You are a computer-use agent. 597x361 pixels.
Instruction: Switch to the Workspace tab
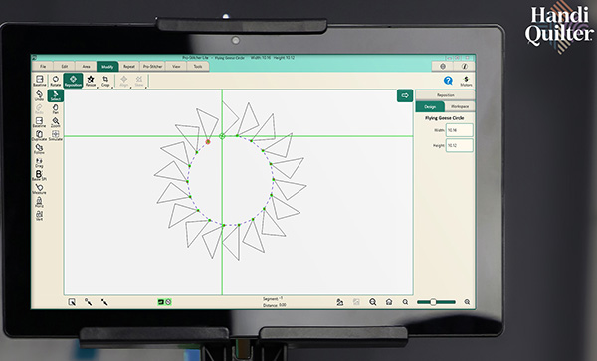point(460,106)
